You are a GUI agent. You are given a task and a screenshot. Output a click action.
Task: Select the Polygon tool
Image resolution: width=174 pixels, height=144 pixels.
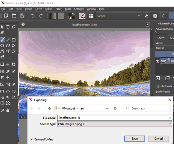[8, 46]
